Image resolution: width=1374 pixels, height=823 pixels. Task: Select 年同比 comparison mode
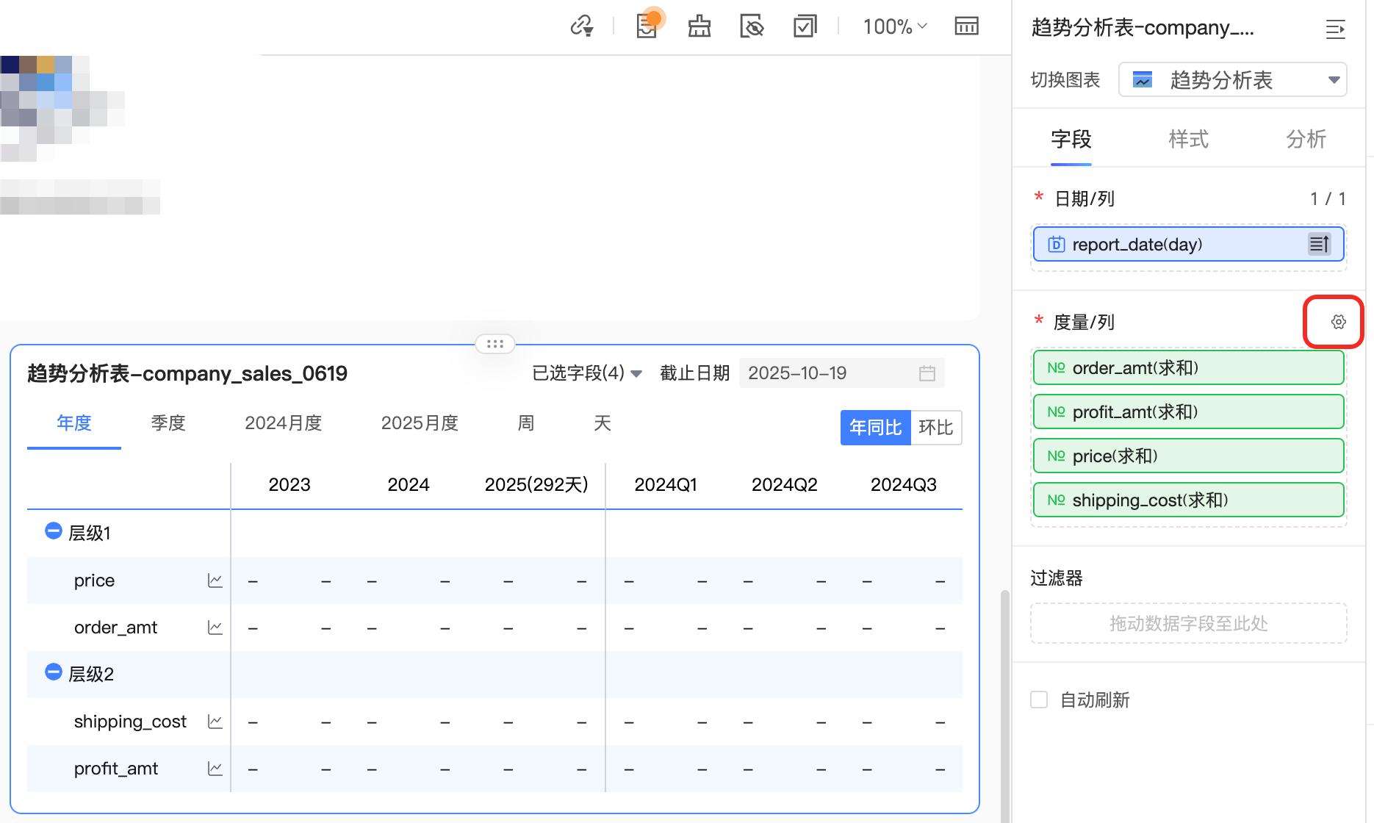(875, 428)
